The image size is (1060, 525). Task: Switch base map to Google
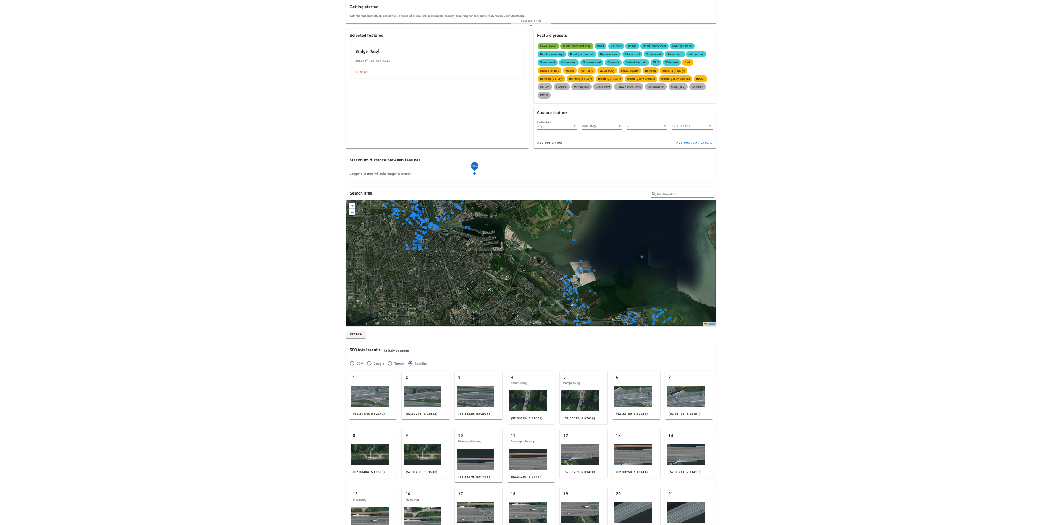tap(370, 364)
